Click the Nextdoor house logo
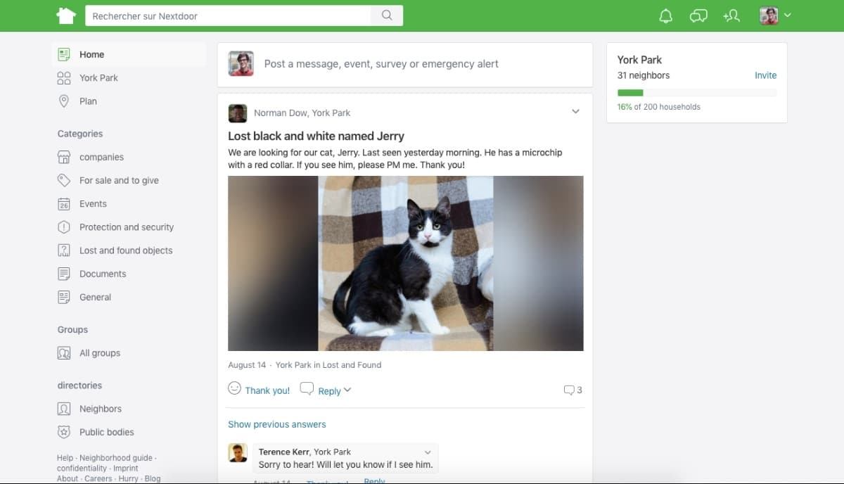The height and width of the screenshot is (484, 844). pos(65,15)
